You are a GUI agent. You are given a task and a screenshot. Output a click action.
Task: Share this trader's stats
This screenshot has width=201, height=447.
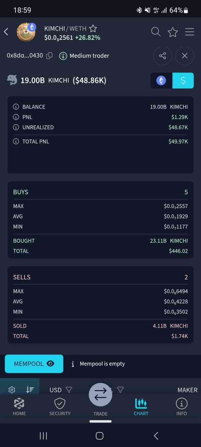point(162,56)
